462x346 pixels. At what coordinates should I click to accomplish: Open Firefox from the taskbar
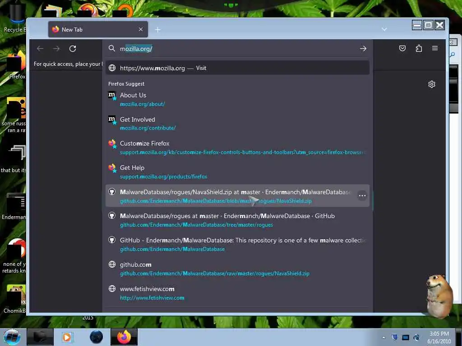tap(124, 337)
